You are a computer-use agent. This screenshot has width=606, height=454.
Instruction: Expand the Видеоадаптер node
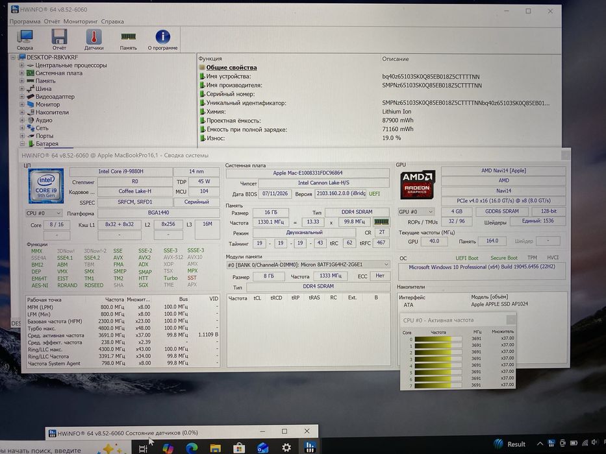coord(22,97)
